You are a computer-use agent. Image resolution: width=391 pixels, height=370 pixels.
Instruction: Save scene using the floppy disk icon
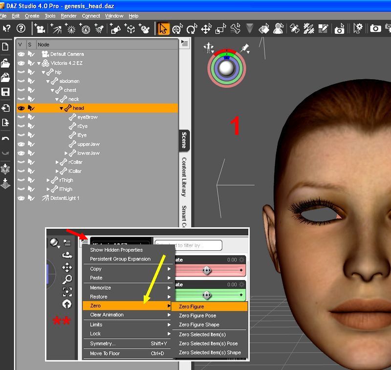(x=5, y=92)
